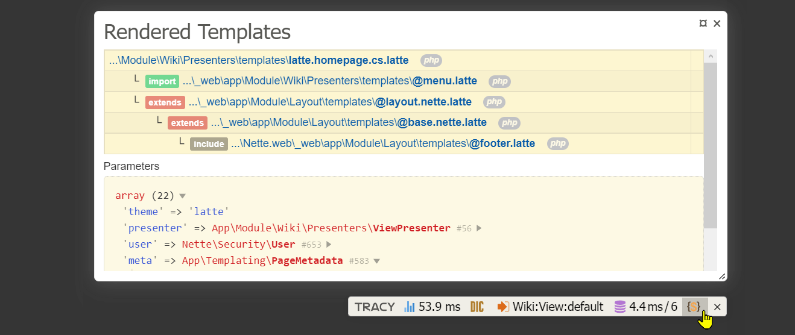Open the execution time panel showing 53.9 ms

(432, 307)
